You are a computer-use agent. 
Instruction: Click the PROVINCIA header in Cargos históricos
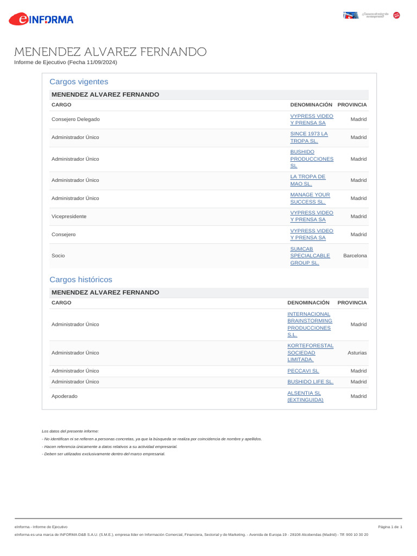coord(352,302)
